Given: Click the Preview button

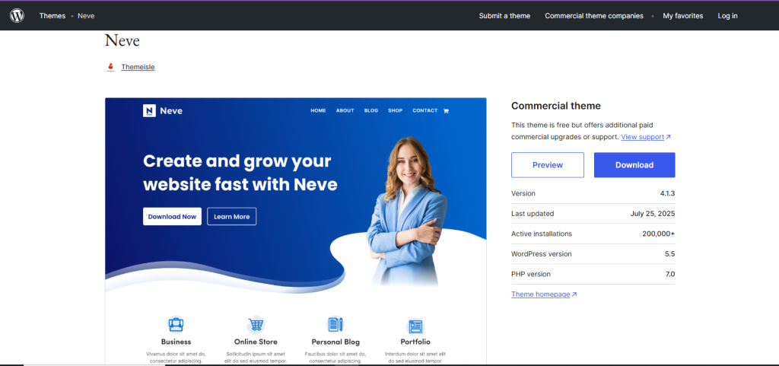Looking at the screenshot, I should (548, 165).
